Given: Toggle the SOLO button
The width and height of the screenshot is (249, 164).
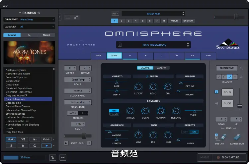Looking at the screenshot, I should click(227, 92).
